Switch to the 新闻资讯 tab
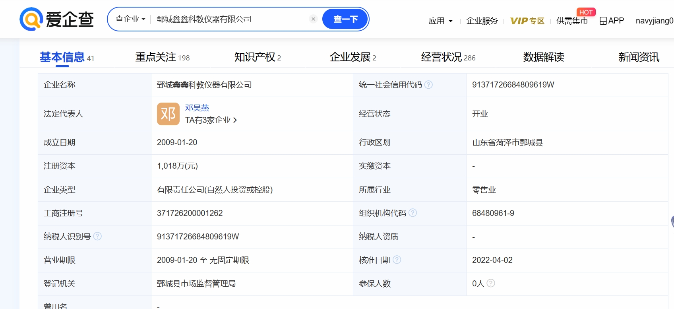 pos(639,57)
